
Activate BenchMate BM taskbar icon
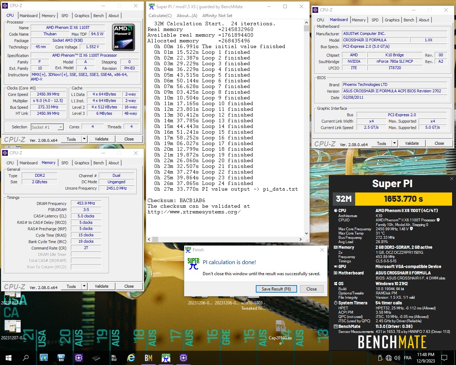pos(149,358)
